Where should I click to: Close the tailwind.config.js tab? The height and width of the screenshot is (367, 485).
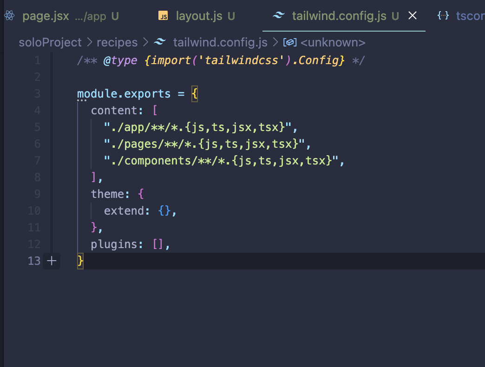point(413,15)
